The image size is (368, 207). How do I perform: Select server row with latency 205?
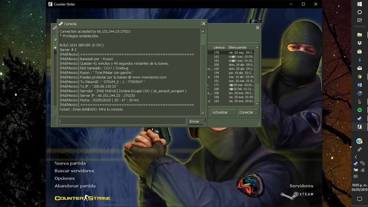(x=231, y=65)
